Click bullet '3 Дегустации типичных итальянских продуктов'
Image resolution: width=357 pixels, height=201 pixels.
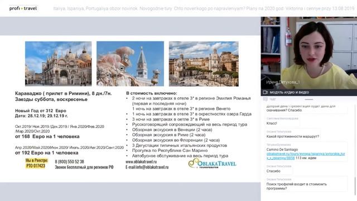coord(180,145)
